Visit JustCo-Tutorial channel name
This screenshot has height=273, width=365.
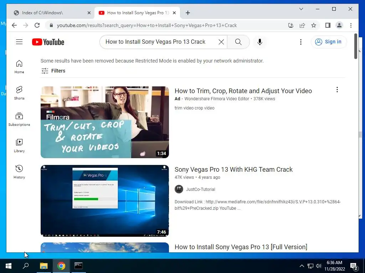(200, 189)
